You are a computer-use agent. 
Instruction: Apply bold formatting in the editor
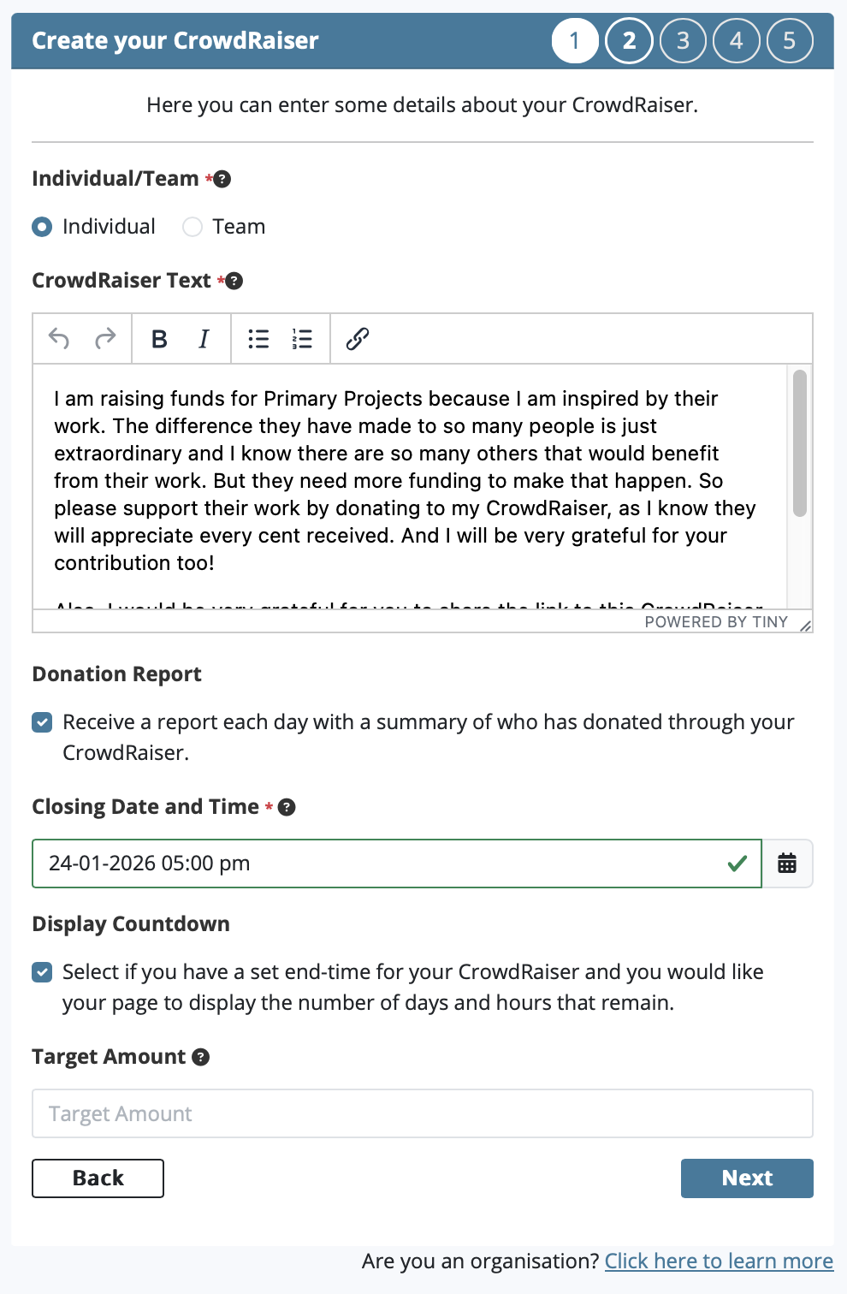click(158, 339)
